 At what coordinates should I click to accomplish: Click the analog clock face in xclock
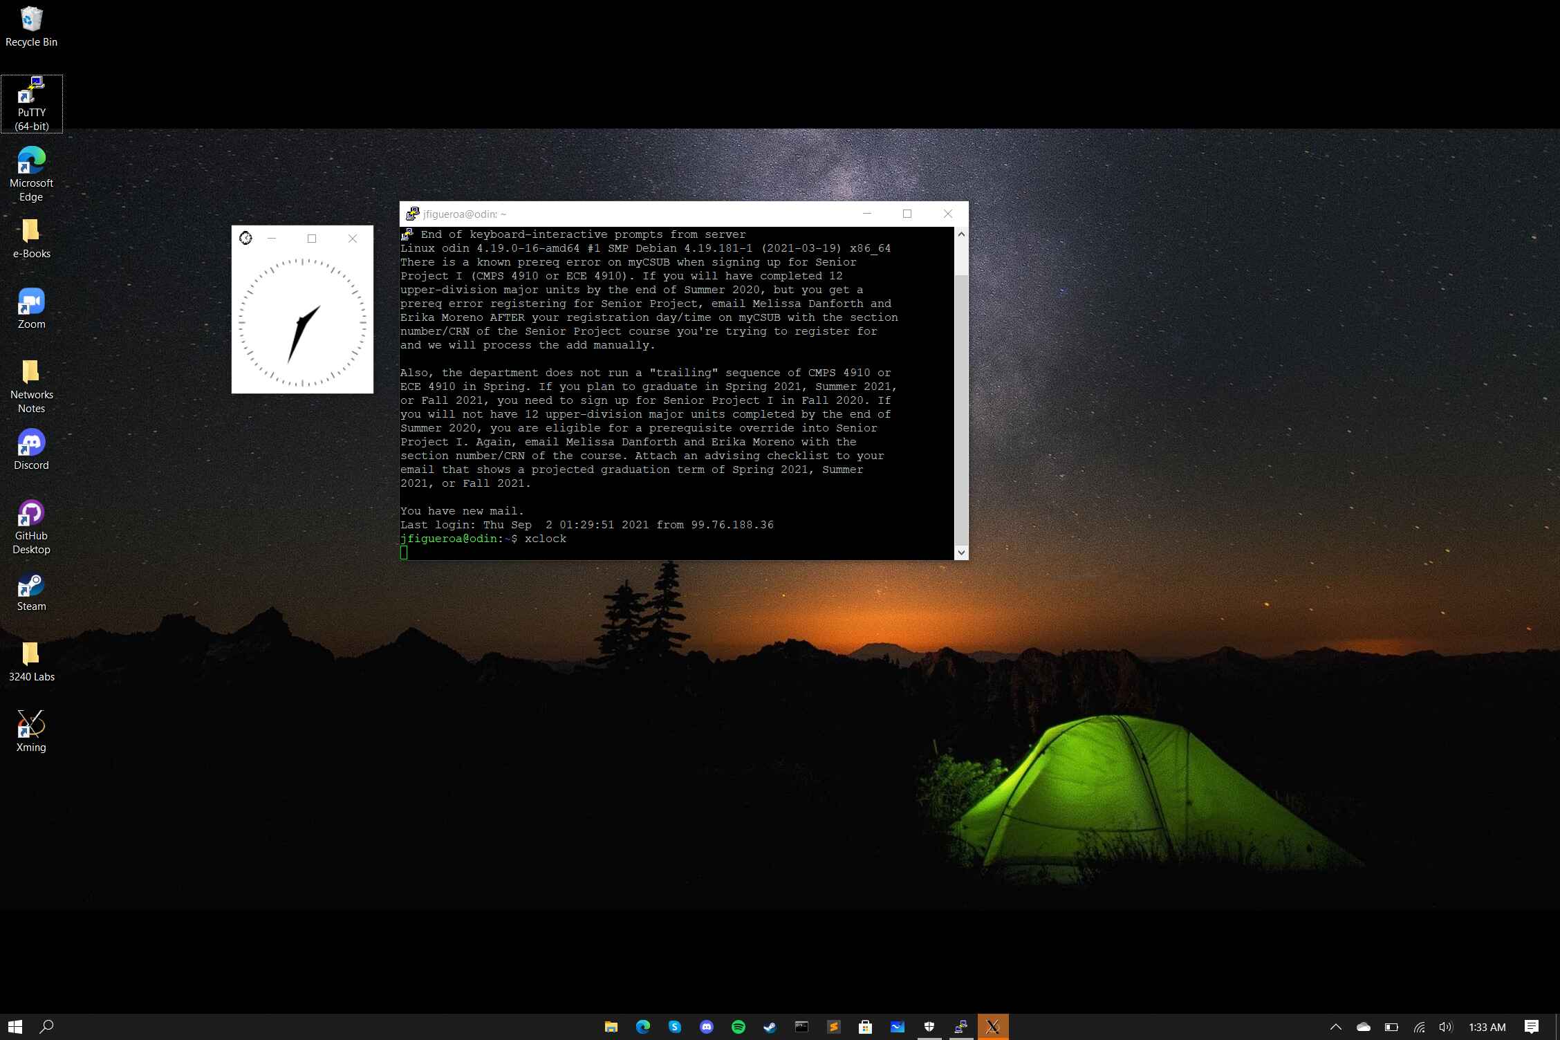[x=302, y=322]
